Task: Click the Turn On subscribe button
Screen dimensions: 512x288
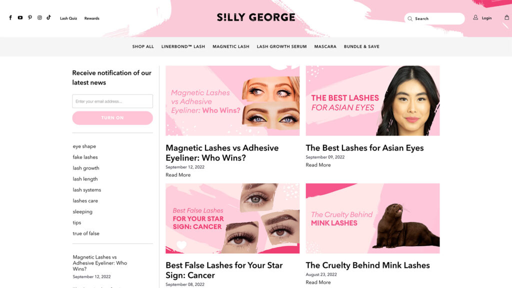Action: pos(112,118)
